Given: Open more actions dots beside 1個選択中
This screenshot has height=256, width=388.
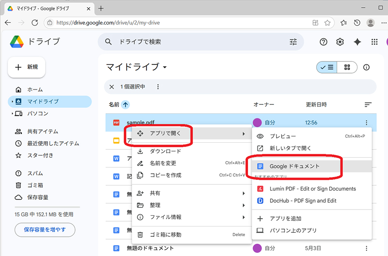Looking at the screenshot, I should (x=158, y=87).
